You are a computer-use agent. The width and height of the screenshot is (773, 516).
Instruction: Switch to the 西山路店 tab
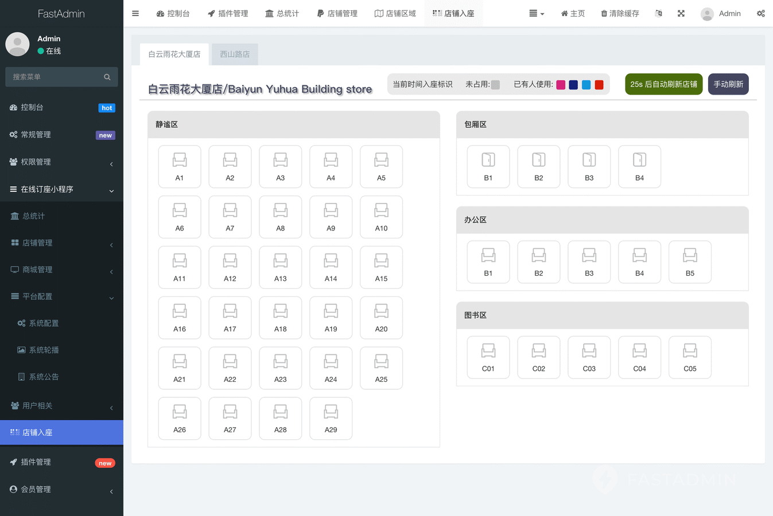[235, 54]
